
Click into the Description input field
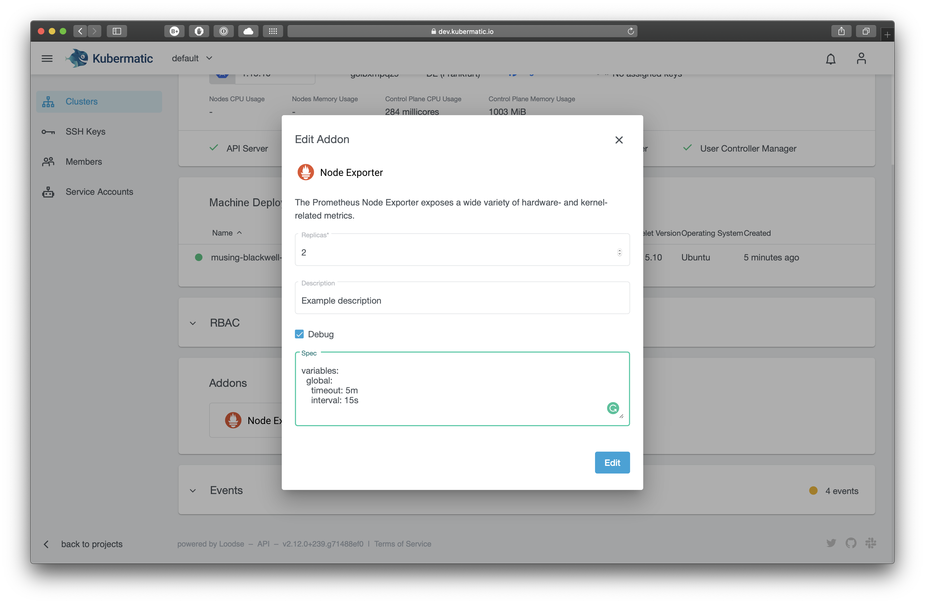point(462,300)
